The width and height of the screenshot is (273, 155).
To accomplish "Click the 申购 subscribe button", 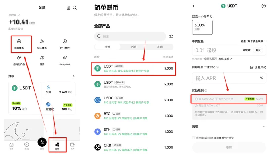I will pos(229,147).
